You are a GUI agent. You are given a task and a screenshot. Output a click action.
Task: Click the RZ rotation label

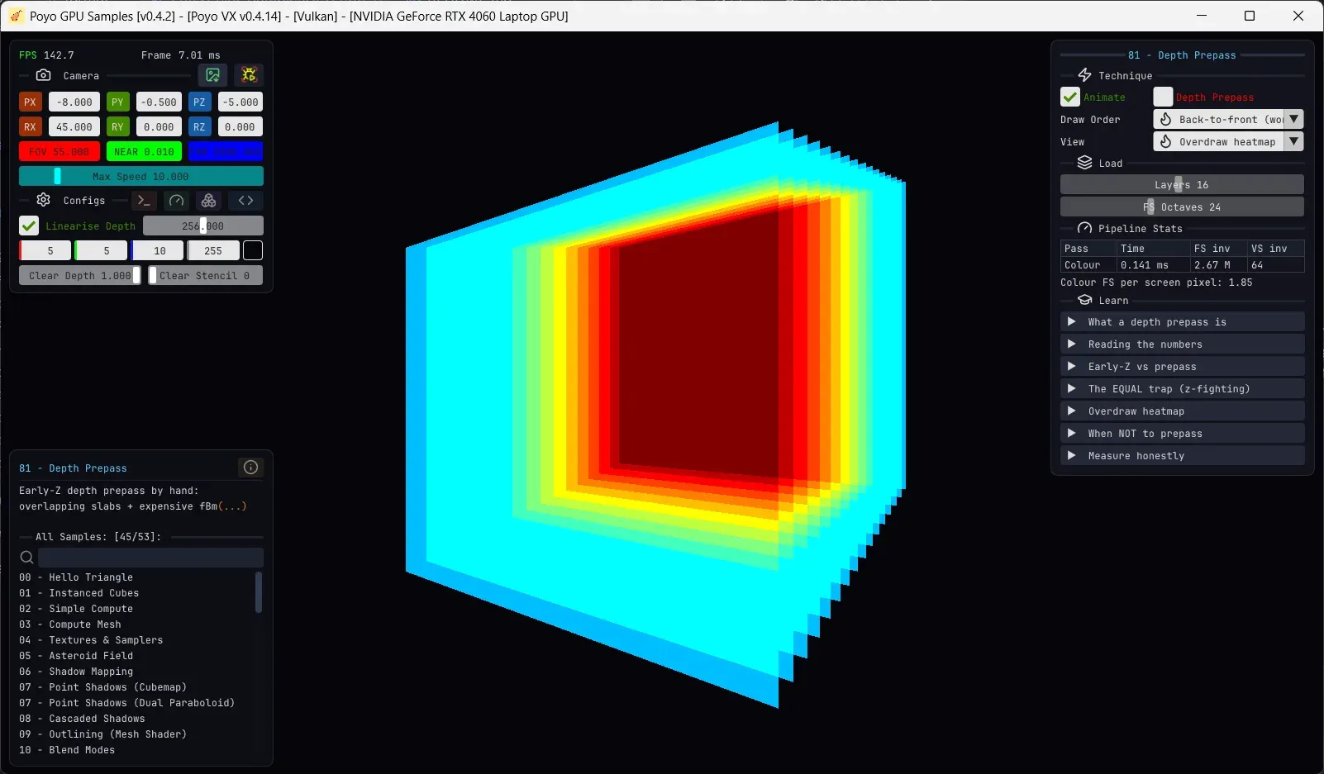point(199,127)
